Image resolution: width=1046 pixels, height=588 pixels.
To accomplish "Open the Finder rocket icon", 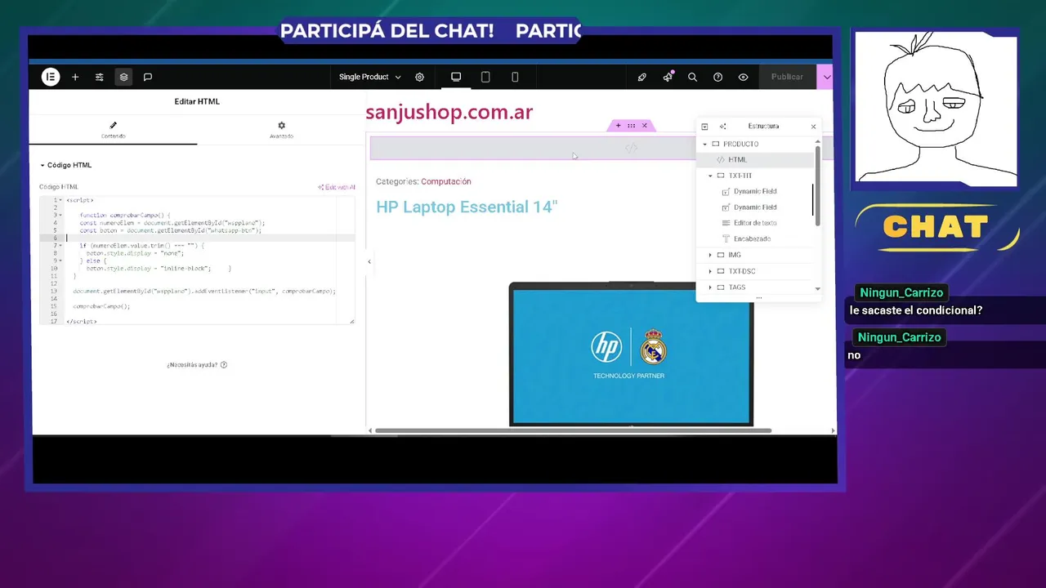I will tap(641, 77).
